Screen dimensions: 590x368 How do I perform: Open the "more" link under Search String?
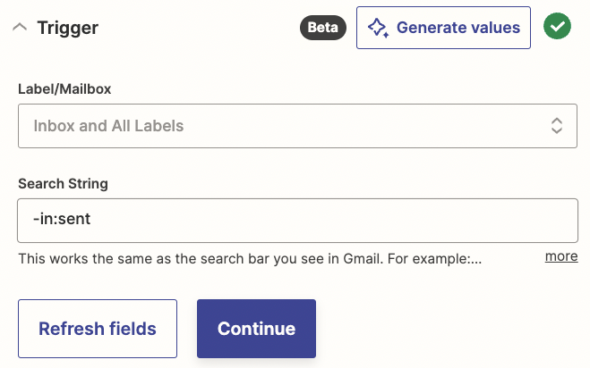(561, 256)
